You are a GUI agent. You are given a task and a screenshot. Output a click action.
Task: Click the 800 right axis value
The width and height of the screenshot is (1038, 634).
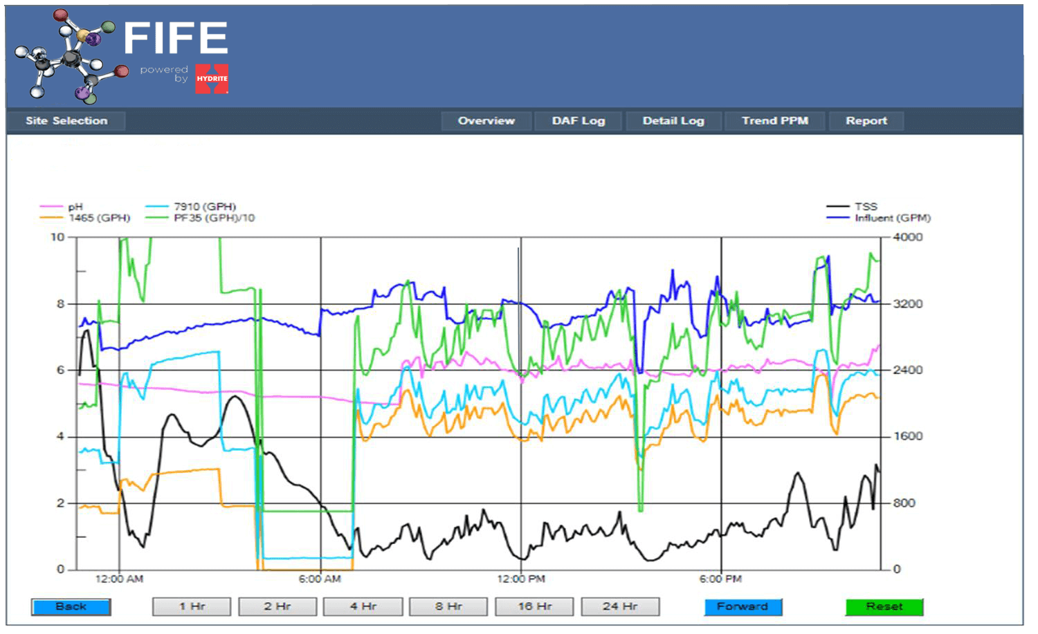coord(904,503)
